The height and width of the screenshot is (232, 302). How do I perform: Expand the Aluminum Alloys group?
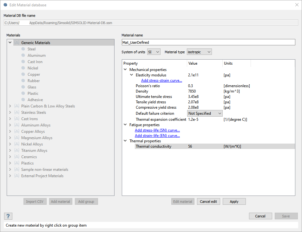[10, 125]
